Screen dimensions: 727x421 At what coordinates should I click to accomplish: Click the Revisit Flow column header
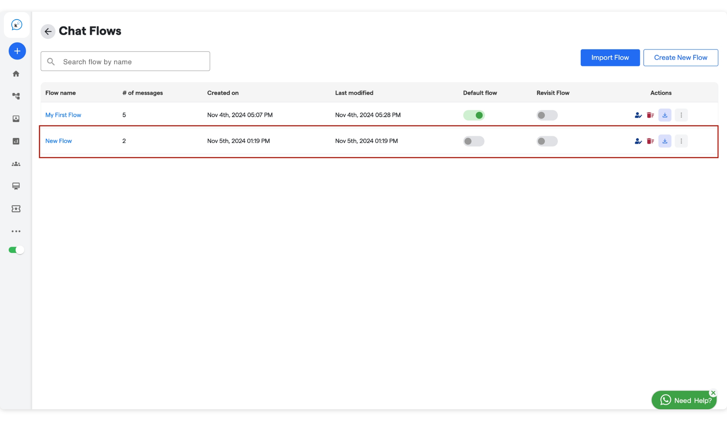tap(553, 93)
